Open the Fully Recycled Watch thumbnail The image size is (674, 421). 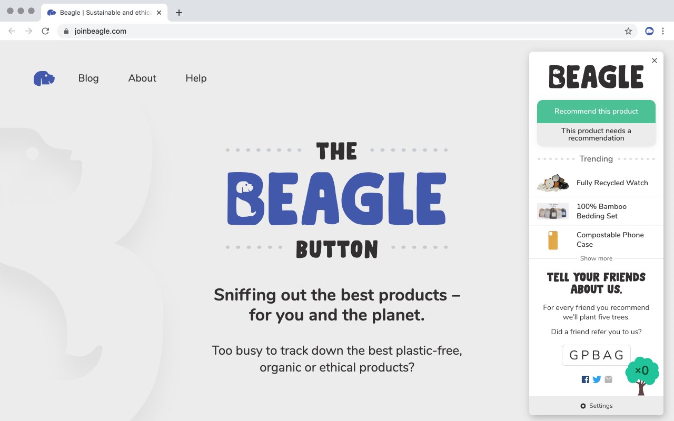(x=553, y=183)
